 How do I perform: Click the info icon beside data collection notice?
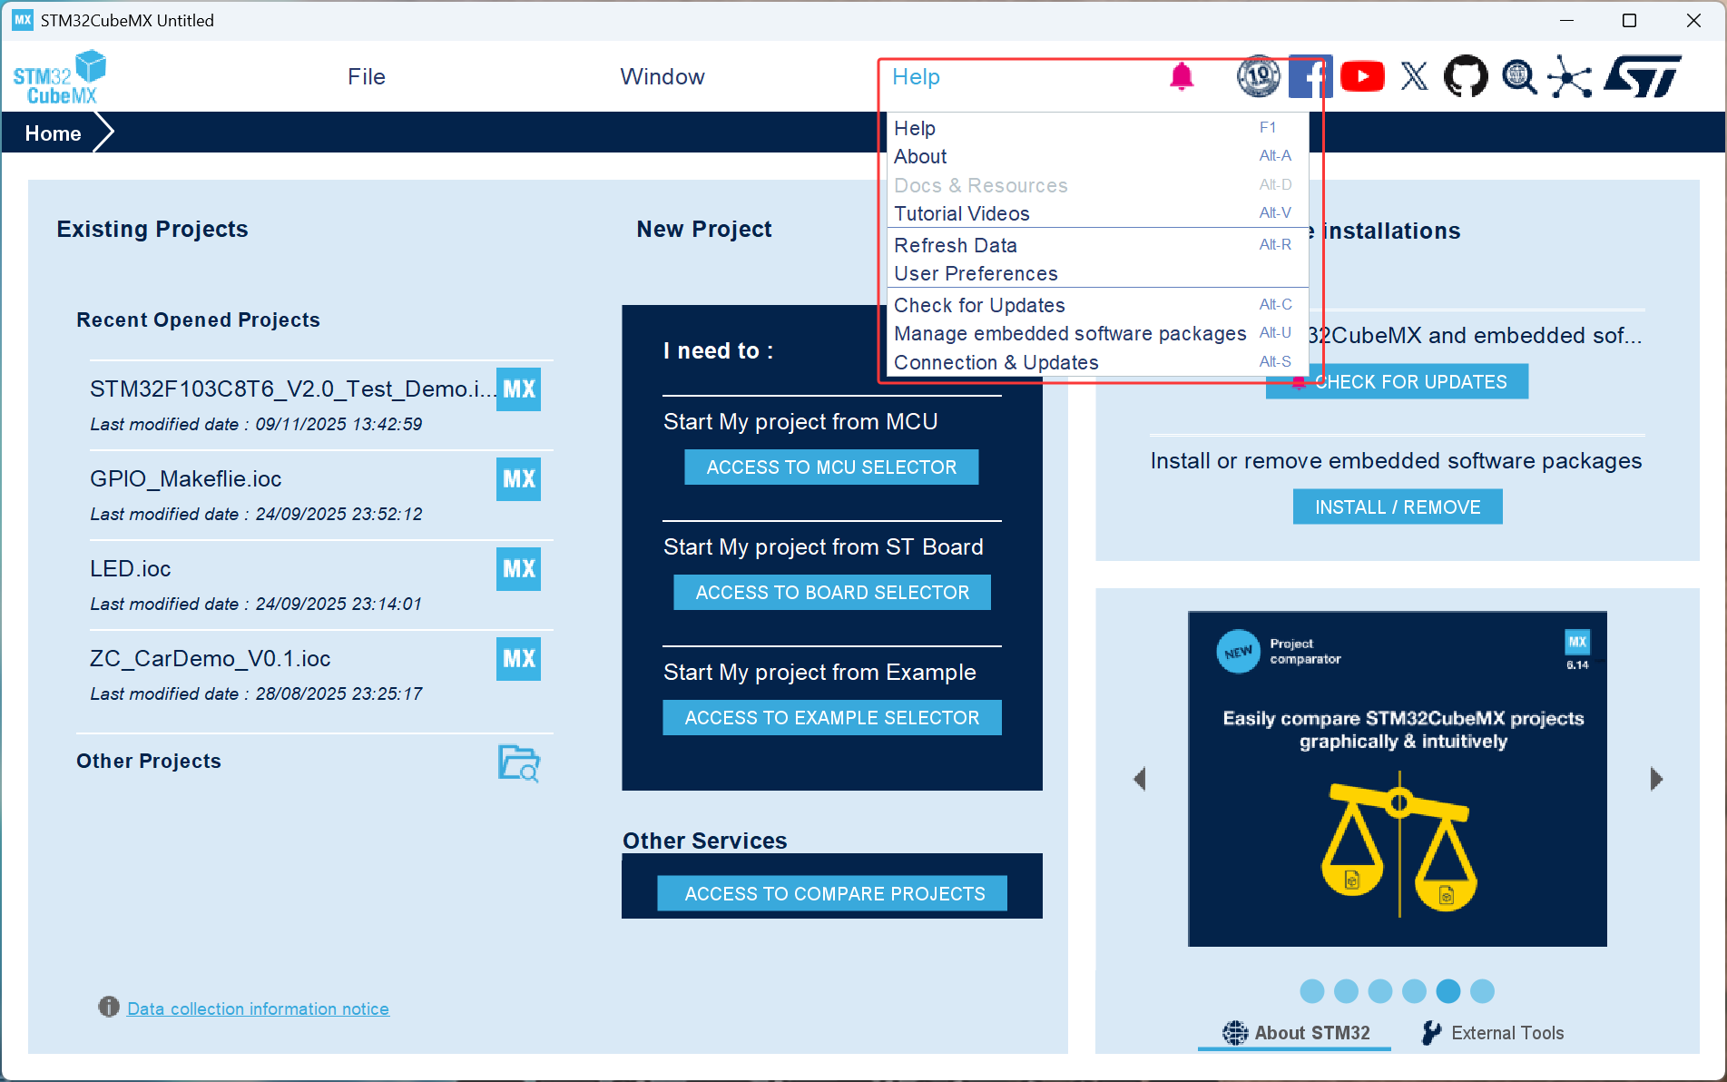click(x=109, y=1007)
